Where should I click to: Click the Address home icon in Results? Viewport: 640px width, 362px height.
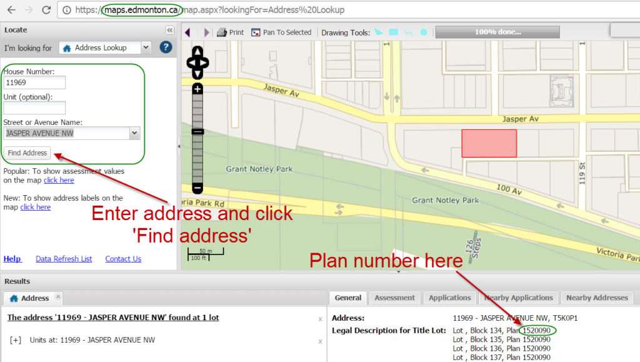click(14, 298)
